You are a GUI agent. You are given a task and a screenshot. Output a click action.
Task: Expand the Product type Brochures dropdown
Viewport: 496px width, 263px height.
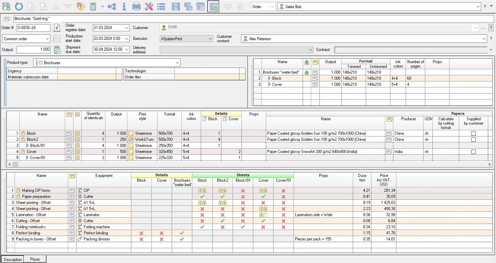pyautogui.click(x=177, y=63)
